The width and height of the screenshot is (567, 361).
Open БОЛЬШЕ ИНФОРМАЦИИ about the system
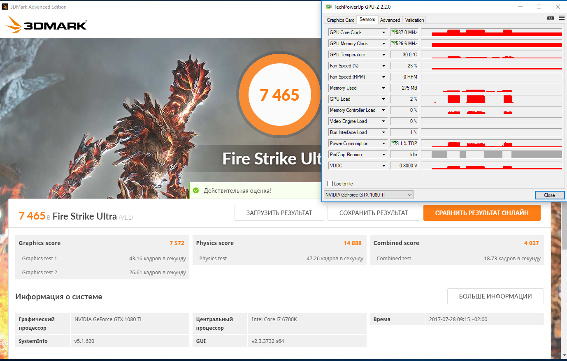pos(495,296)
